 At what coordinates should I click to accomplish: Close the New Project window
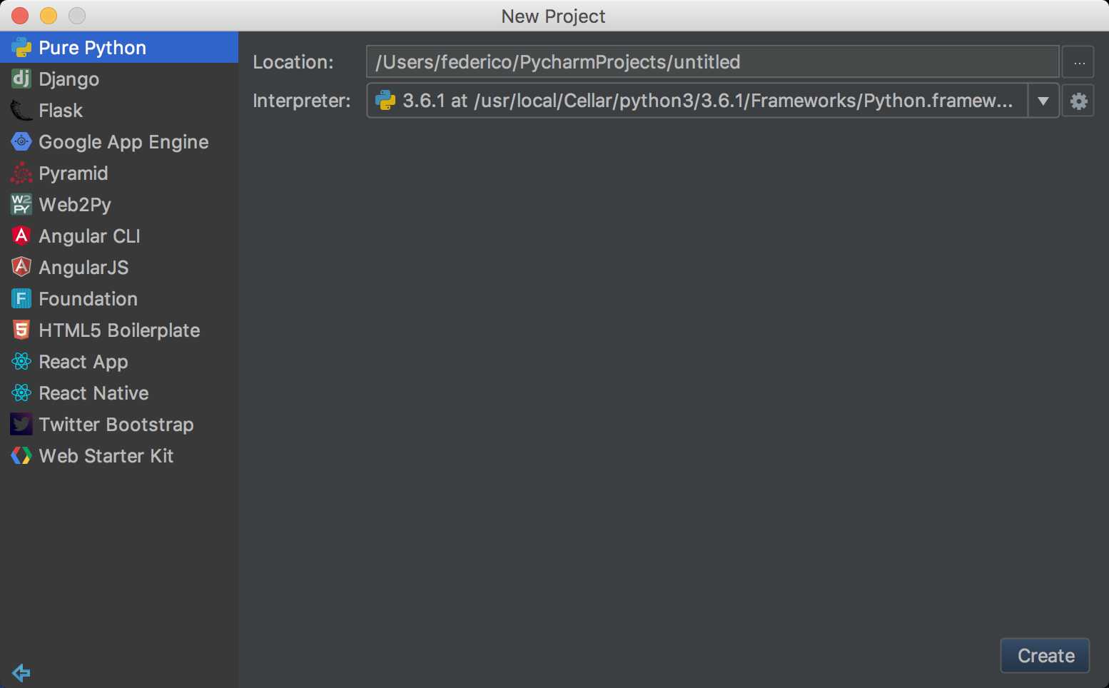pyautogui.click(x=20, y=16)
